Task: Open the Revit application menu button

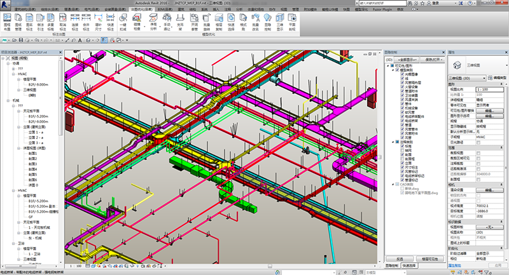Action: [x=5, y=3]
